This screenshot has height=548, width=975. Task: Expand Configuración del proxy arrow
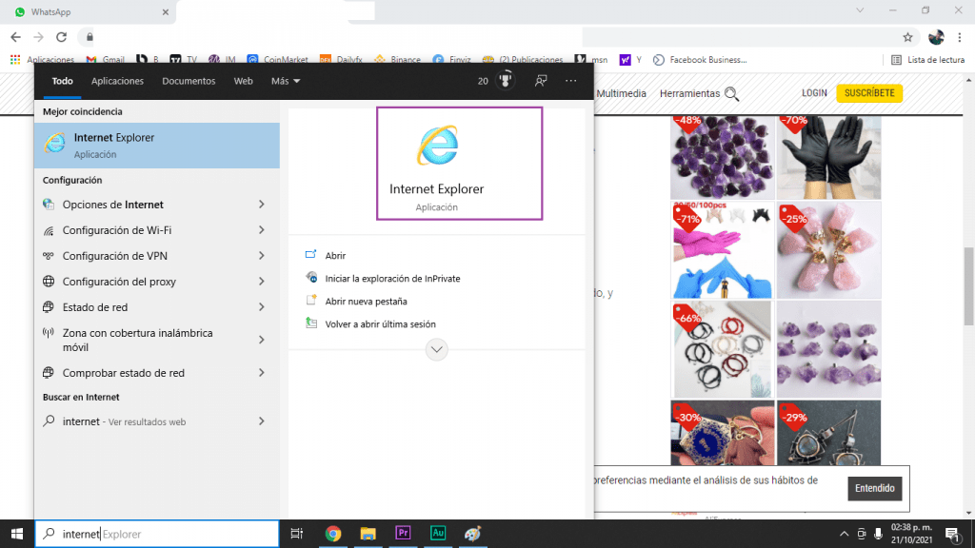click(x=262, y=282)
